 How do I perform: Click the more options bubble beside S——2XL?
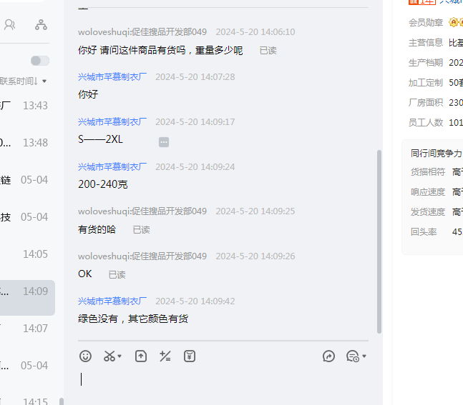click(164, 142)
